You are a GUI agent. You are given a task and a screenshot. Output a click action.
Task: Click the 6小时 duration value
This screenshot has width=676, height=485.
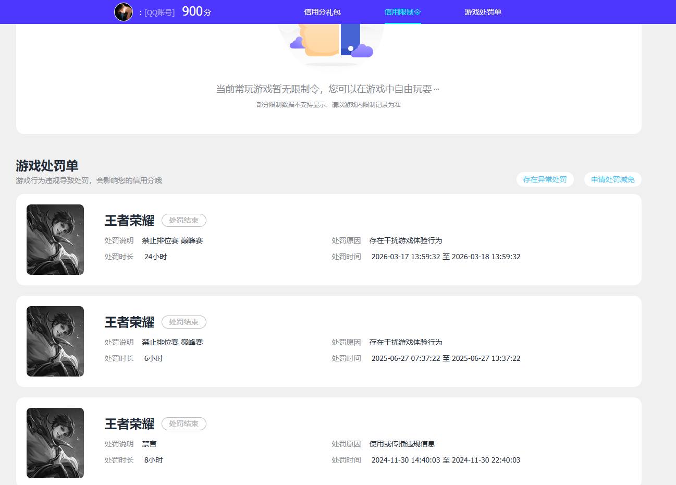[x=153, y=358]
